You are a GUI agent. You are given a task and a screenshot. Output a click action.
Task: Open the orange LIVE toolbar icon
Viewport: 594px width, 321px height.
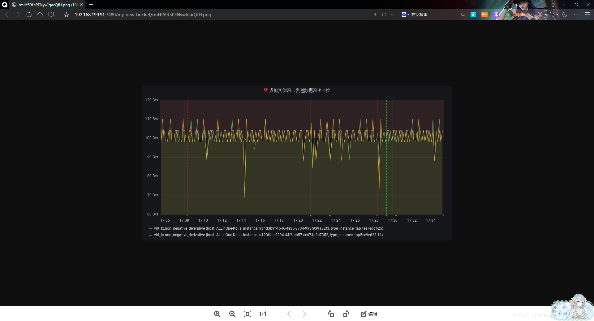(x=484, y=15)
